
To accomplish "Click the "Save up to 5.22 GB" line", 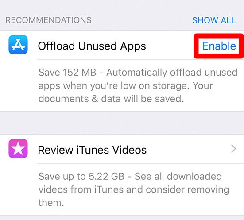I will [x=130, y=176].
